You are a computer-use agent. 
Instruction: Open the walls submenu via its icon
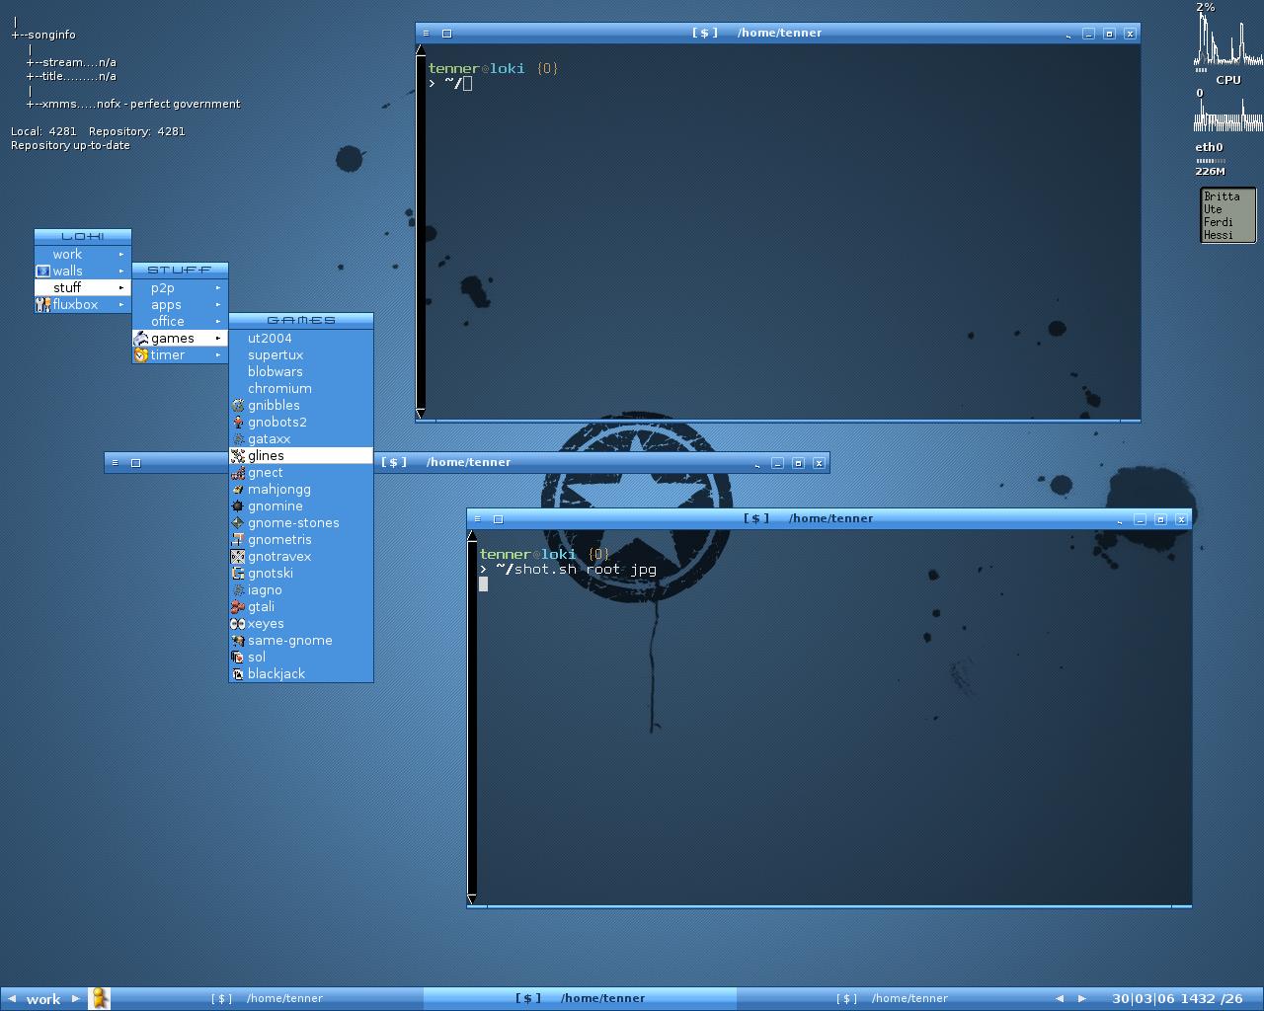(x=42, y=271)
